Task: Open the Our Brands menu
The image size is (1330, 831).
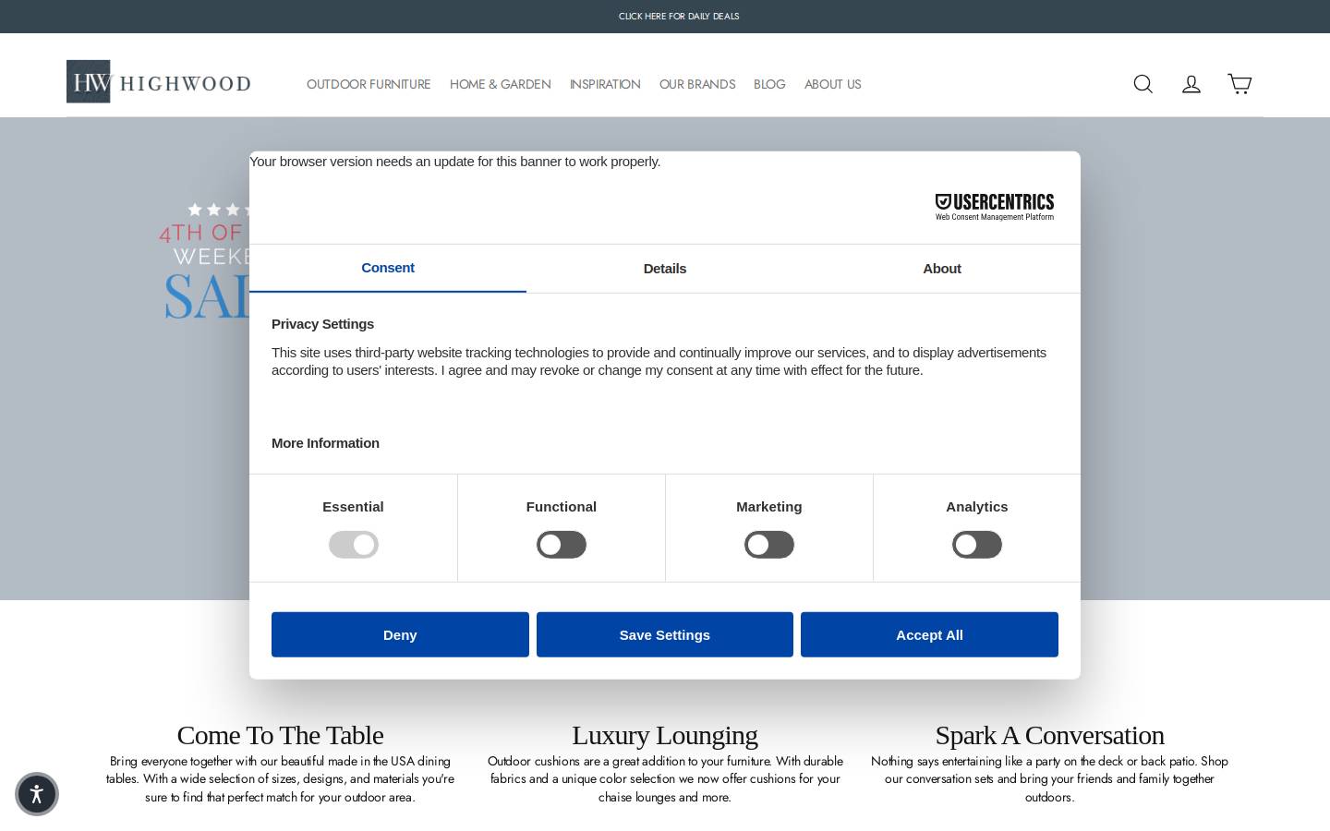Action: coord(697,84)
